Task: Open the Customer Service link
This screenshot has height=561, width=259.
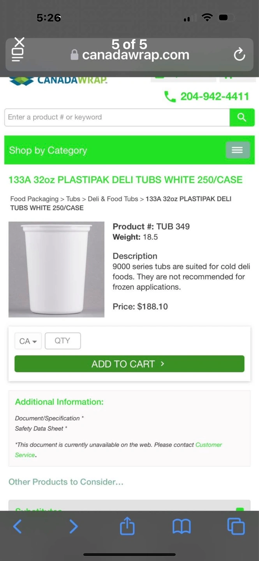Action: click(x=208, y=445)
